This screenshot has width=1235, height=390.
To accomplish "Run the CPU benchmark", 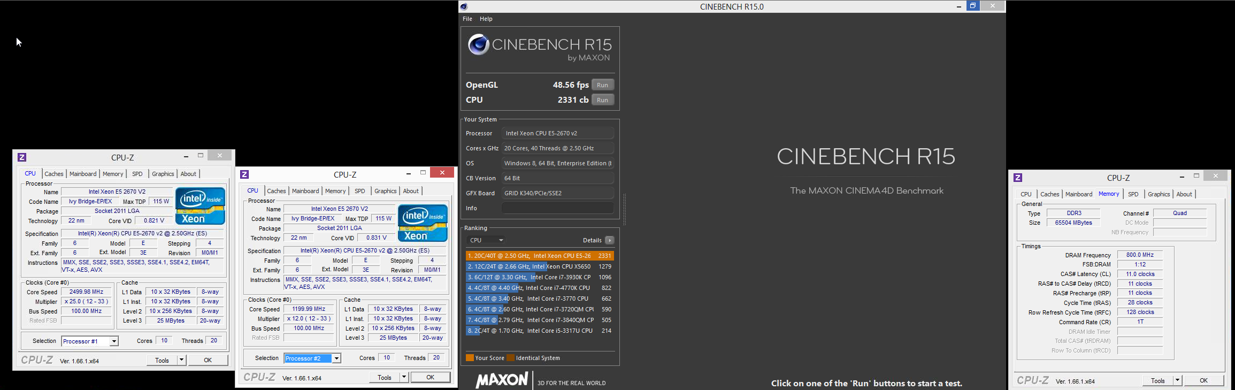I will (x=603, y=100).
